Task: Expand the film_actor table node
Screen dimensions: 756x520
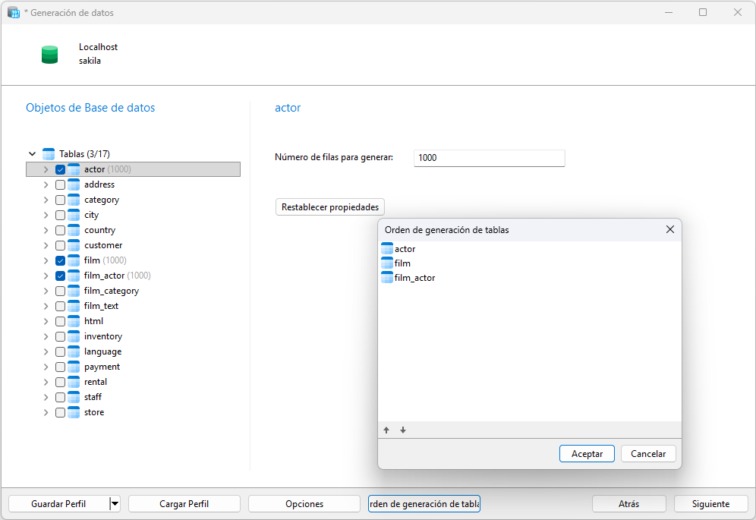Action: tap(46, 276)
